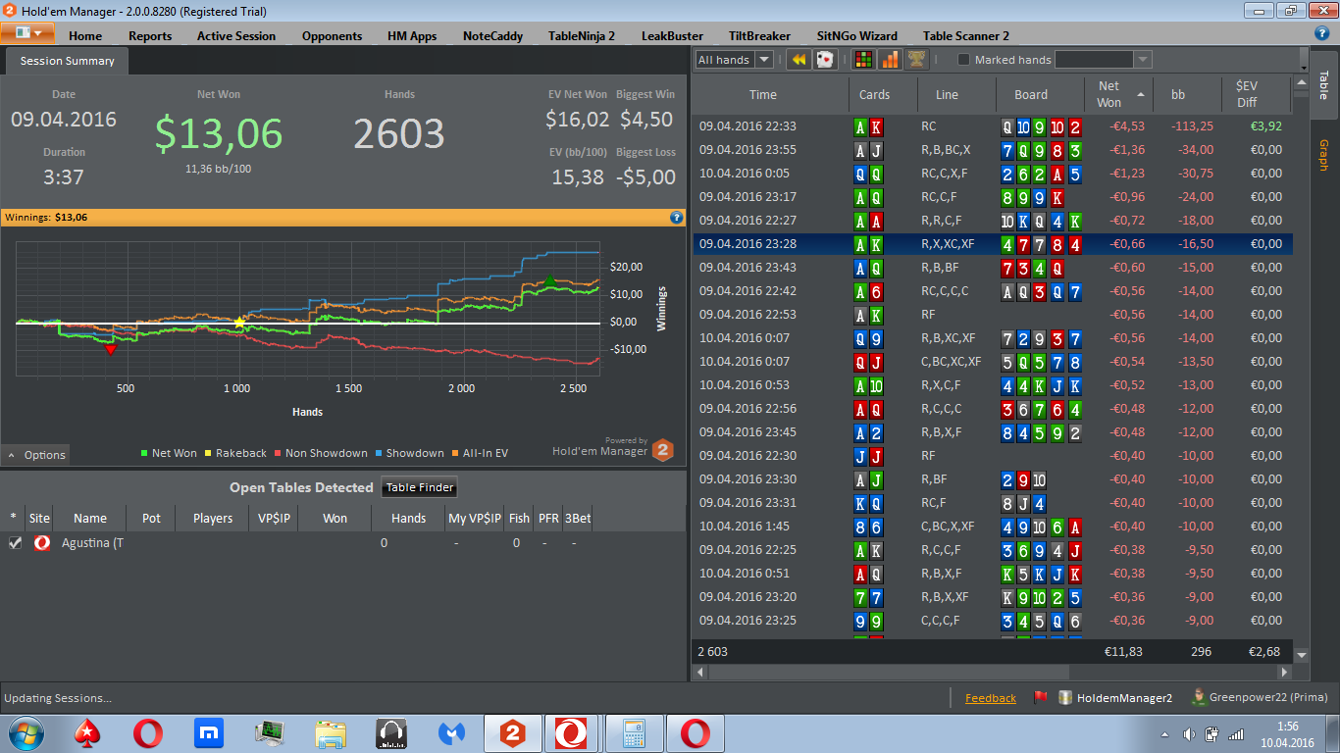Click the site logo icon for Agustina table
Screen dimensions: 1340x753
41,542
